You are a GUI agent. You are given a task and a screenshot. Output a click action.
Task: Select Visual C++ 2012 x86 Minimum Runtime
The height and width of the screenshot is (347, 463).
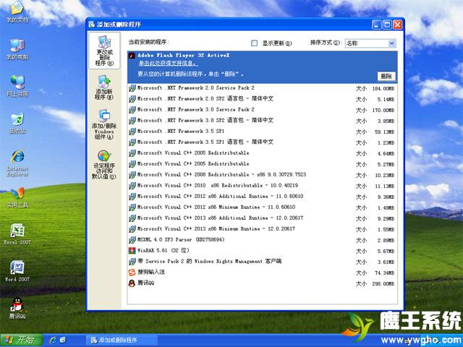pos(262,207)
